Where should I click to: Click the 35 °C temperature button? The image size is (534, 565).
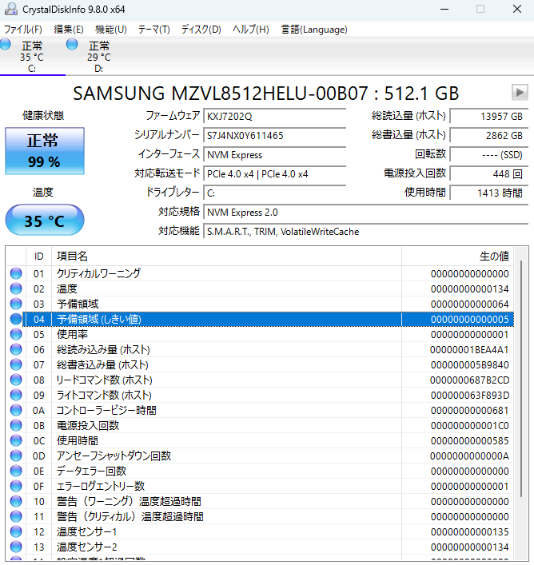45,220
